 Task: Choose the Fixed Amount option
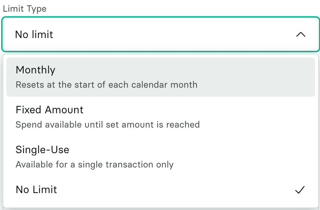(x=160, y=117)
